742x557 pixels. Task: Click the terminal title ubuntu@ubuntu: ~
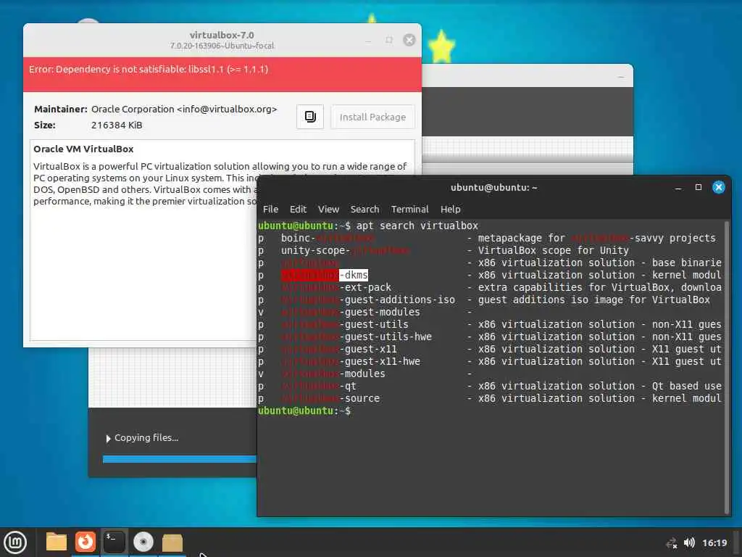tap(493, 188)
